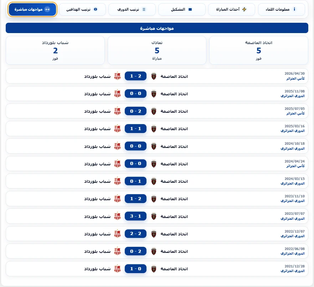Open the مواجهات مباشرة tab
The height and width of the screenshot is (287, 314).
[x=32, y=9]
